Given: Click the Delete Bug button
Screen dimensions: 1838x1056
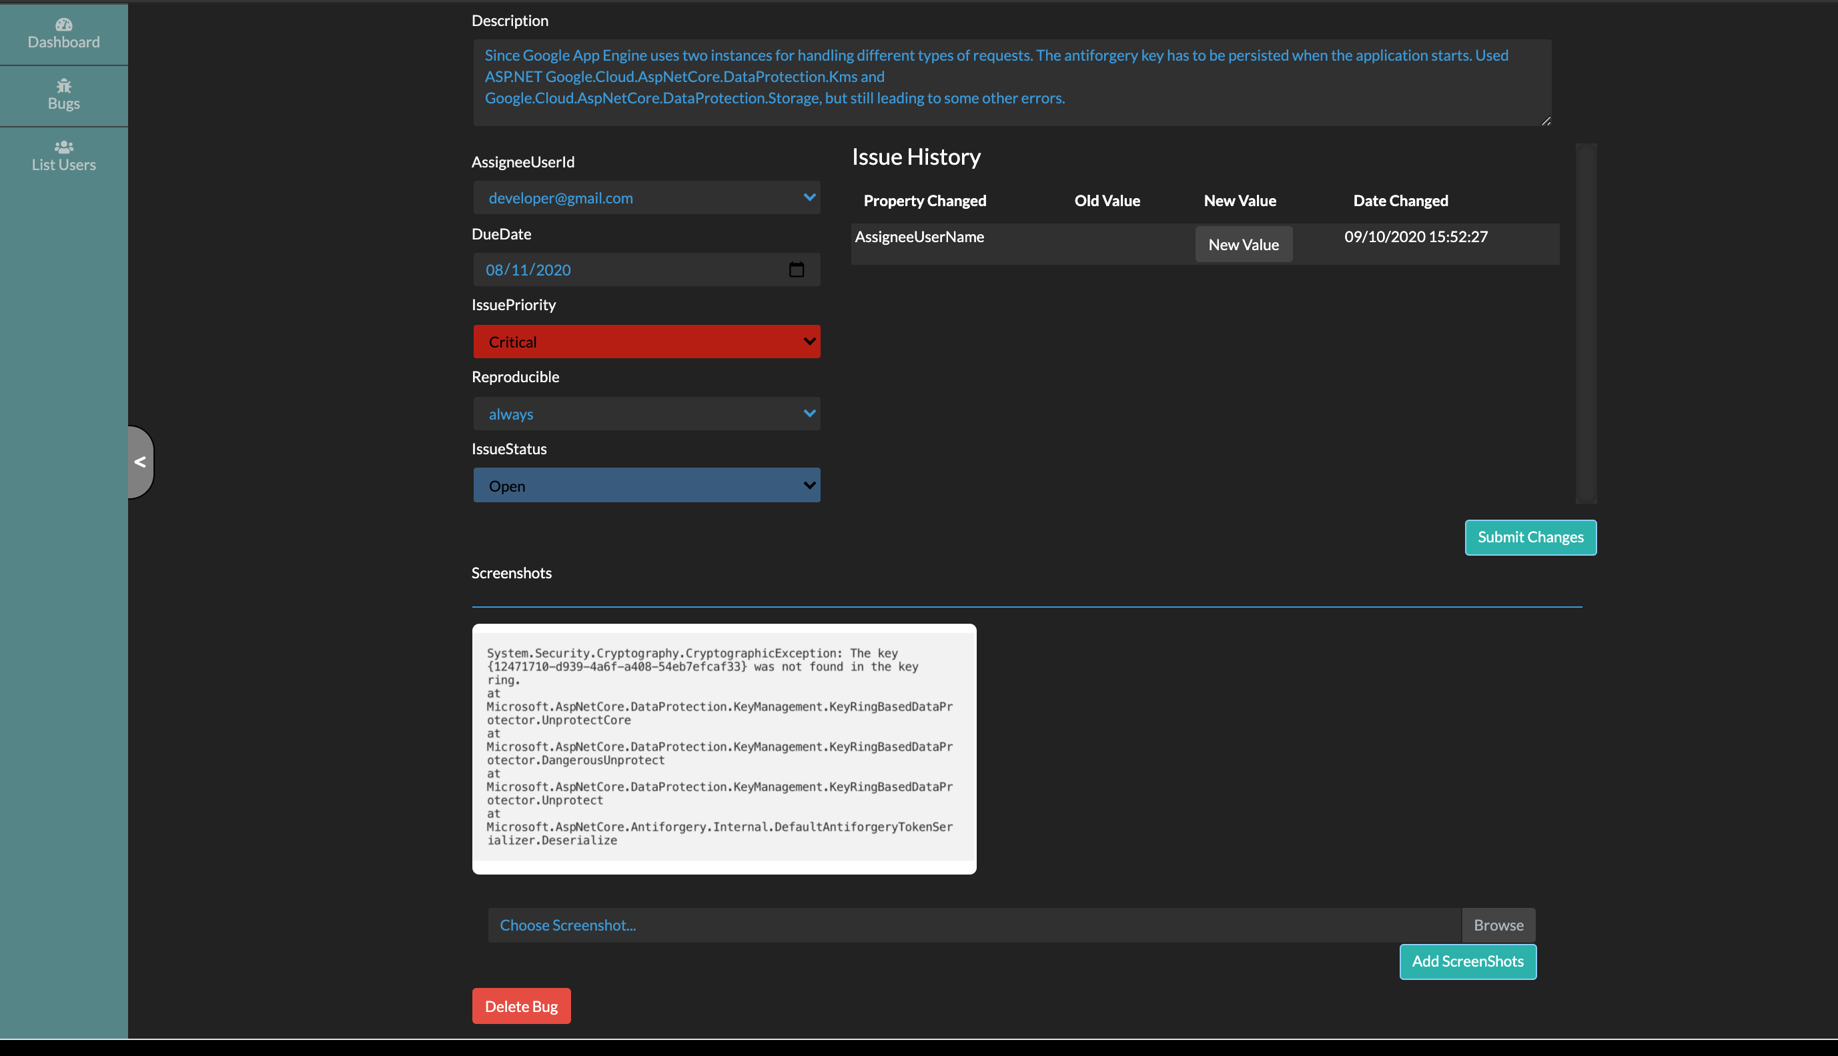Looking at the screenshot, I should tap(521, 1005).
